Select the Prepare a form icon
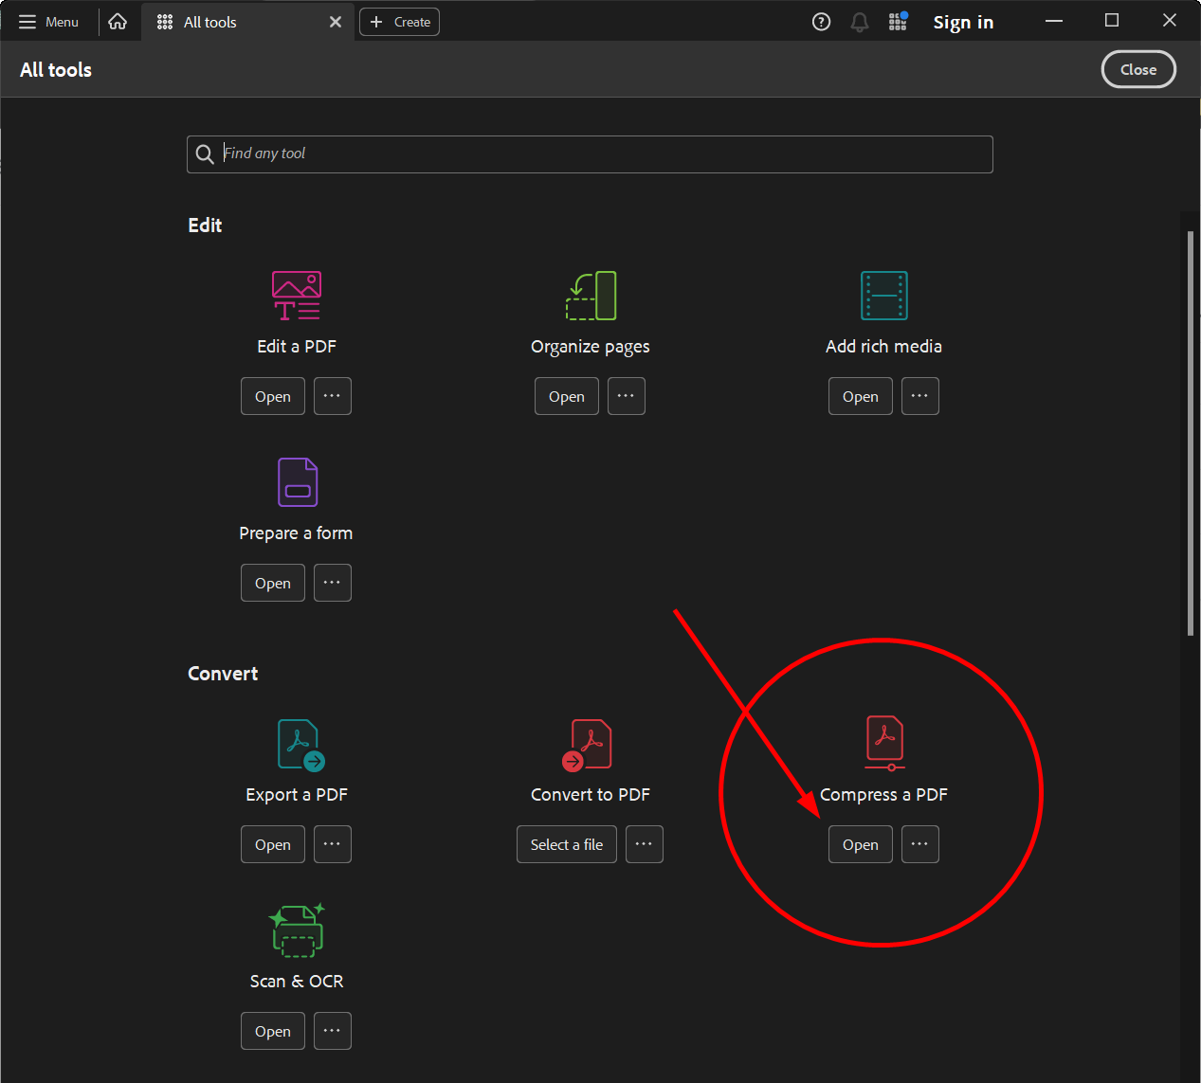 point(297,481)
